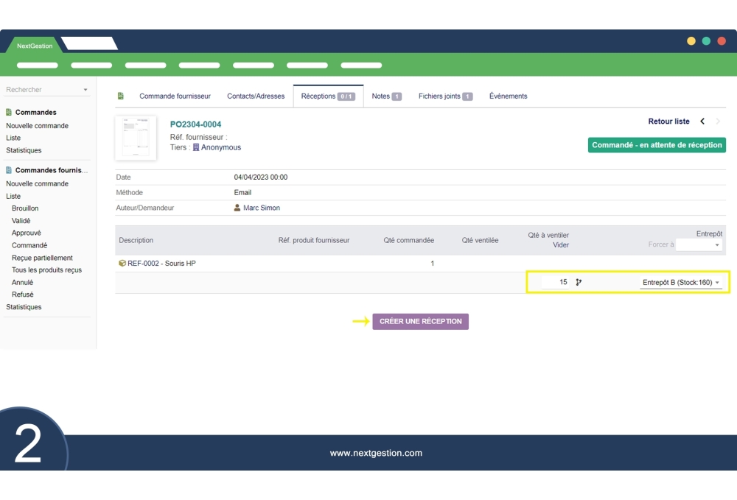Screen dimensions: 737x500
Task: Open the Fichiers joints tab
Action: pos(445,96)
